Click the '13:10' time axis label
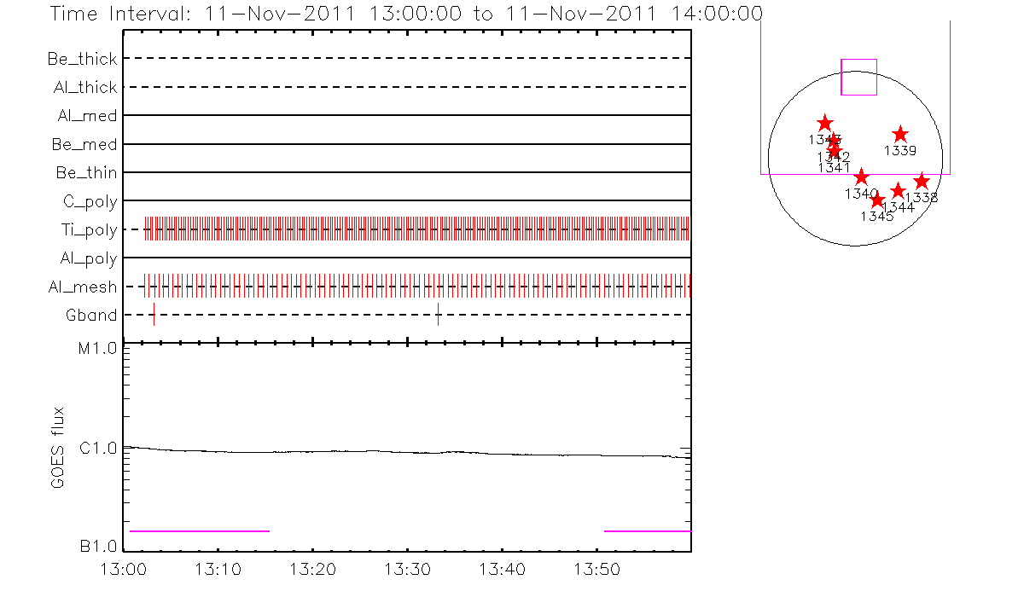Screen dimensions: 1024x597 pyautogui.click(x=219, y=569)
